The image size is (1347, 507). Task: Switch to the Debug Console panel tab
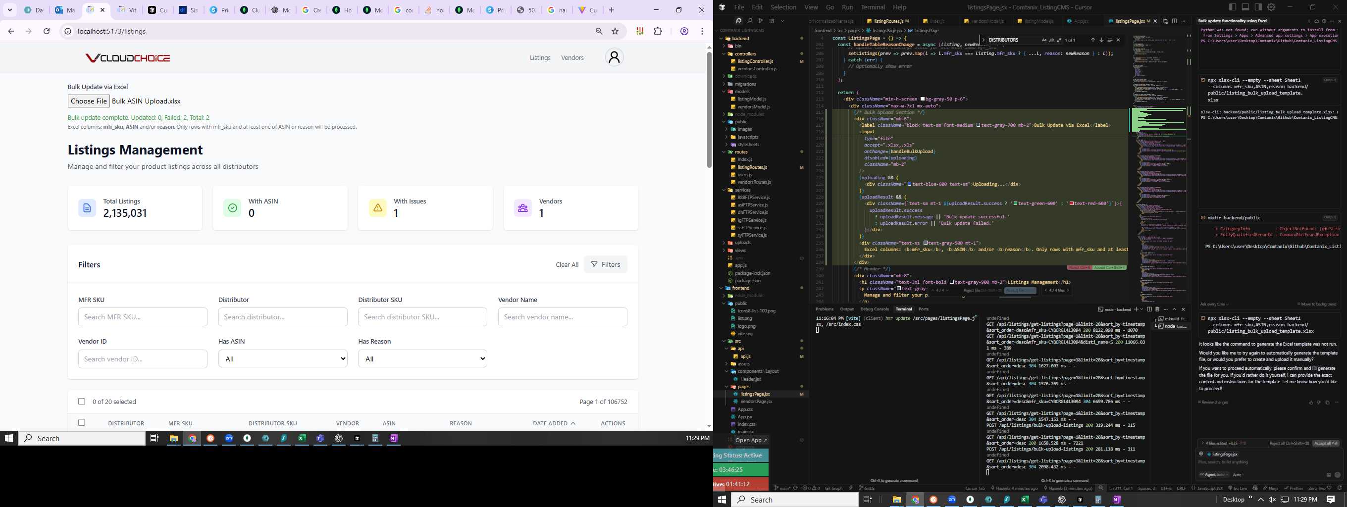874,309
